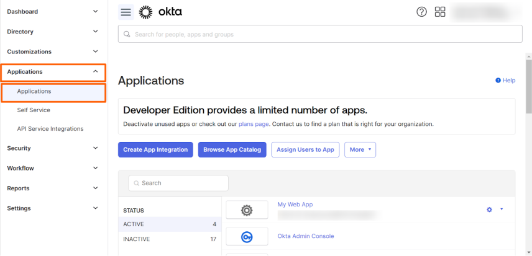The image size is (532, 256).
Task: Open the My Web App actions dropdown arrow
Action: coord(502,210)
